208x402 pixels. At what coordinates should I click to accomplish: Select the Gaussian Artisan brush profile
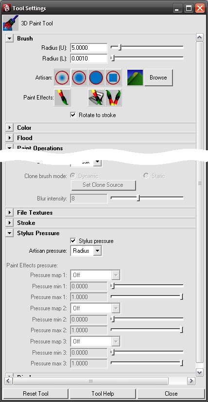pyautogui.click(x=62, y=78)
